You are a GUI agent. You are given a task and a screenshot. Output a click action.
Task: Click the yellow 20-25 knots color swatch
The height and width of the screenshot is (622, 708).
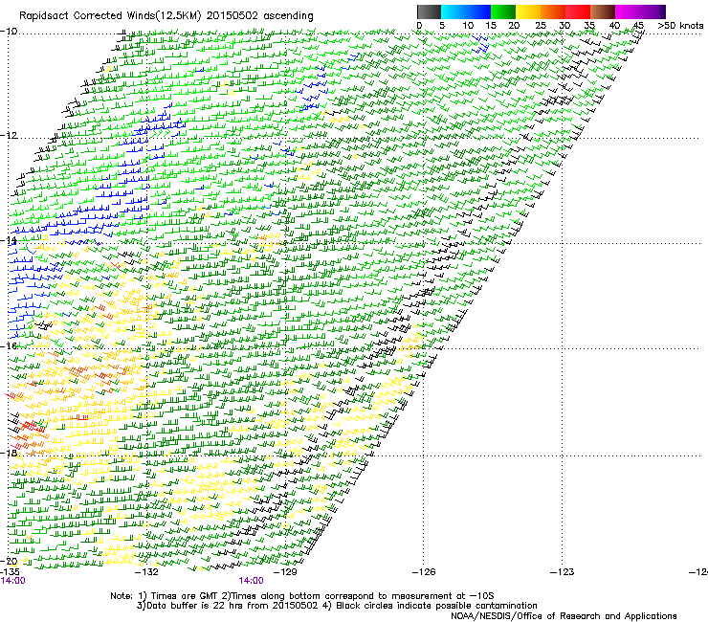(x=528, y=11)
